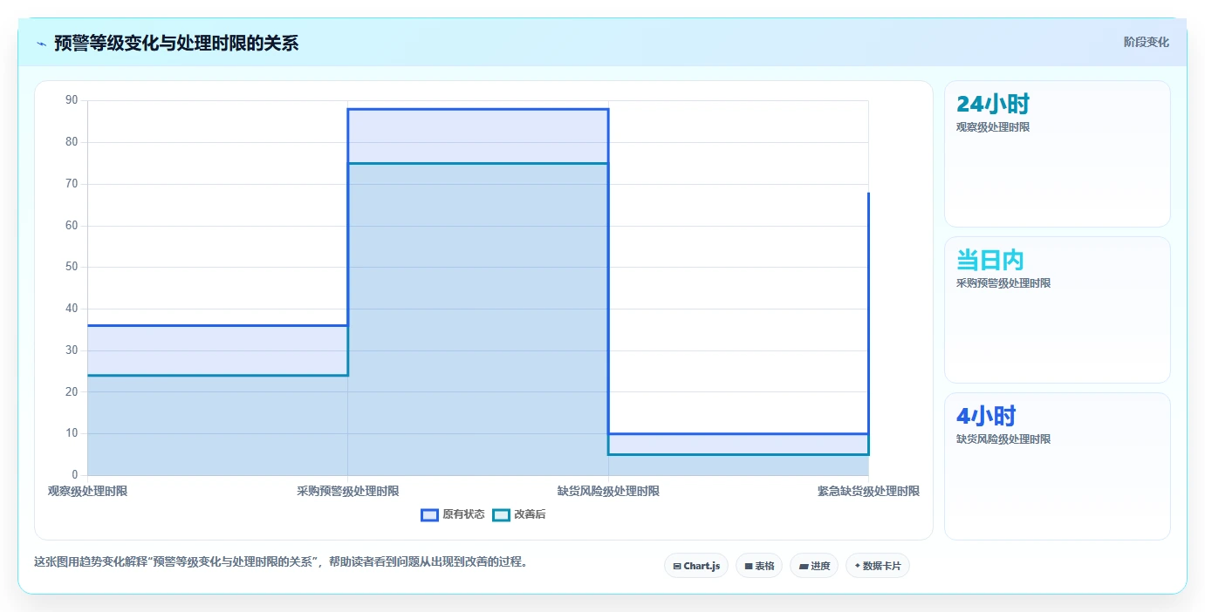Click the 4小时 value text
Image resolution: width=1205 pixels, height=612 pixels.
(986, 416)
